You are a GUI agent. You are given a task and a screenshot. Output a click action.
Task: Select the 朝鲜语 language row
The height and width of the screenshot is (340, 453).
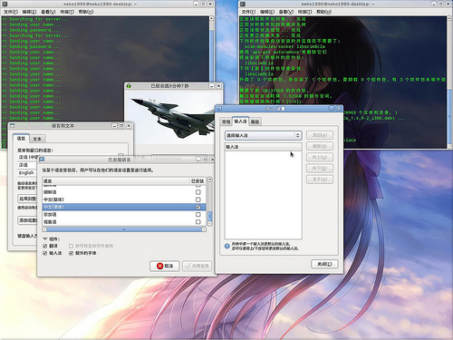(x=124, y=192)
